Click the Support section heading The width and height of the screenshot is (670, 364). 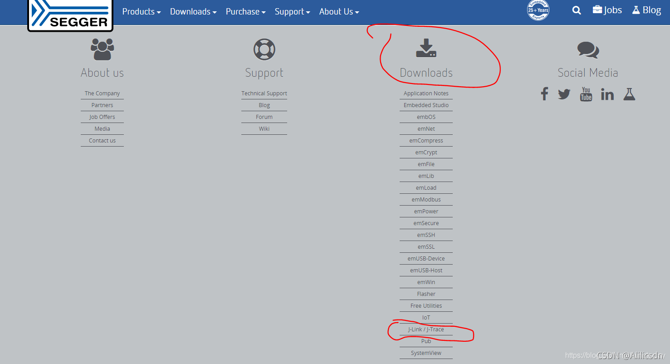tap(264, 73)
